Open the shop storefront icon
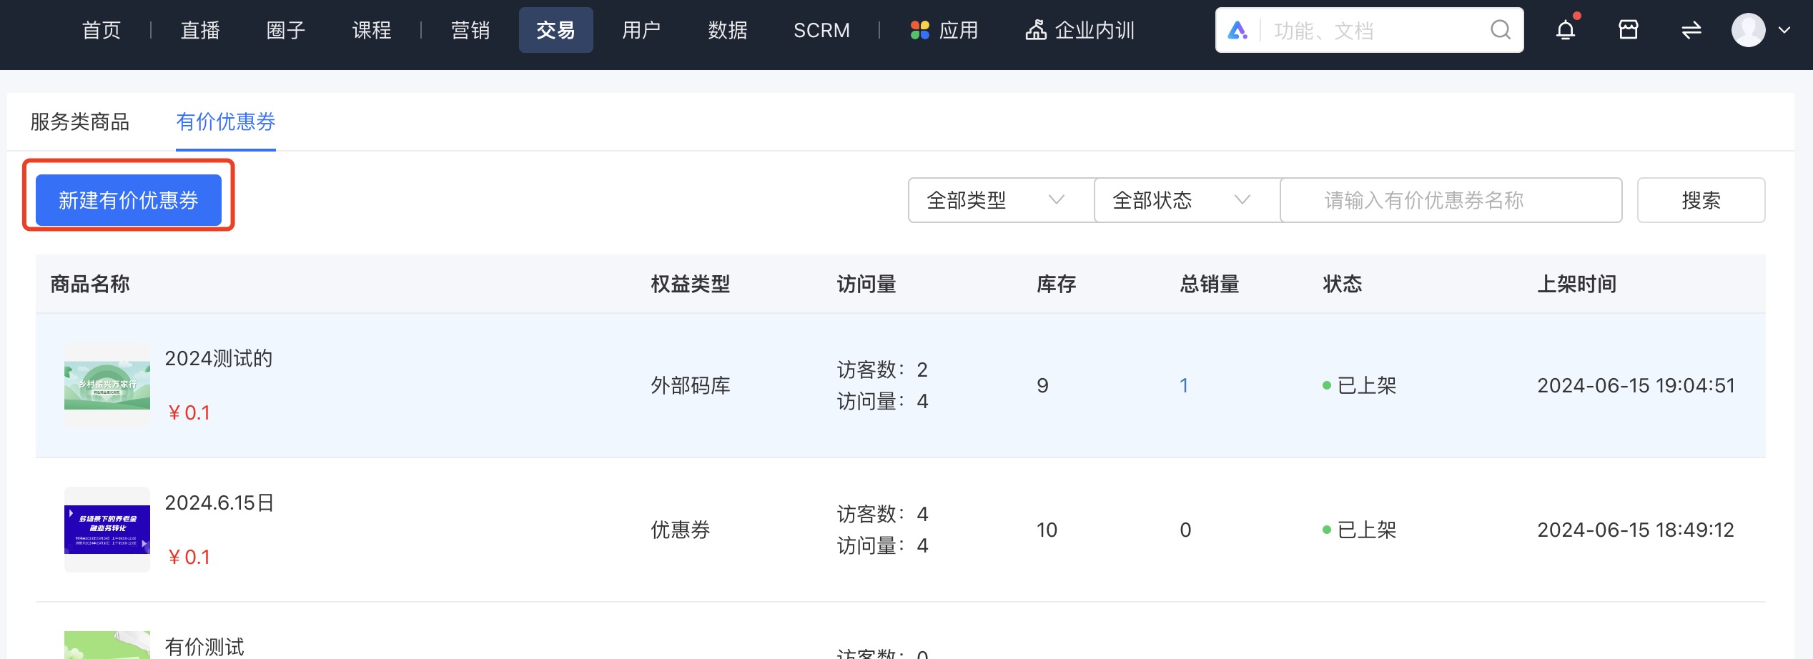The image size is (1813, 659). pyautogui.click(x=1628, y=30)
